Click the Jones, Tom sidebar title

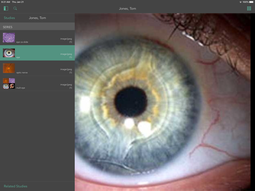[x=38, y=18]
